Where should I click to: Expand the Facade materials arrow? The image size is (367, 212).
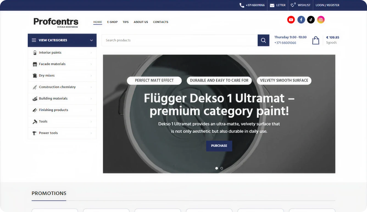(91, 64)
